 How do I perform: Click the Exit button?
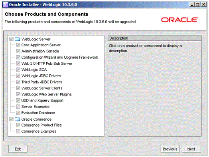18,149
